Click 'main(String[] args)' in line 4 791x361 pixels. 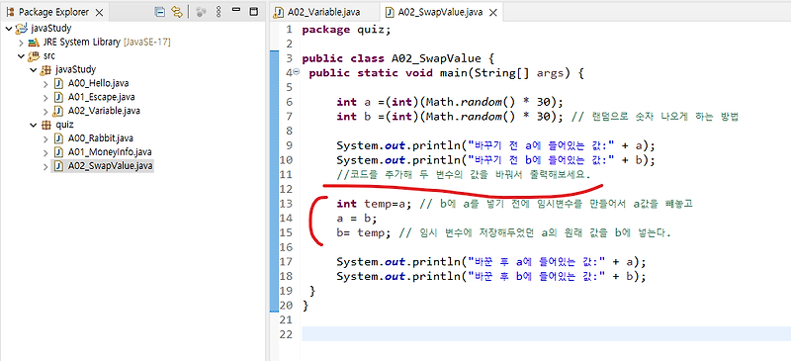tap(506, 73)
